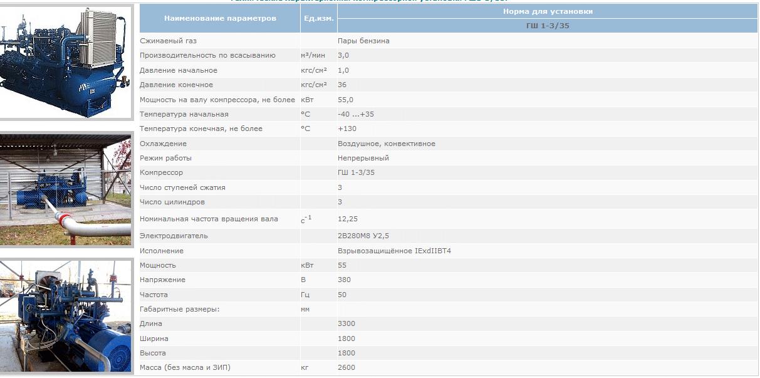760x378 pixels.
Task: Select the 'Исполнение' row label
Action: pyautogui.click(x=162, y=251)
